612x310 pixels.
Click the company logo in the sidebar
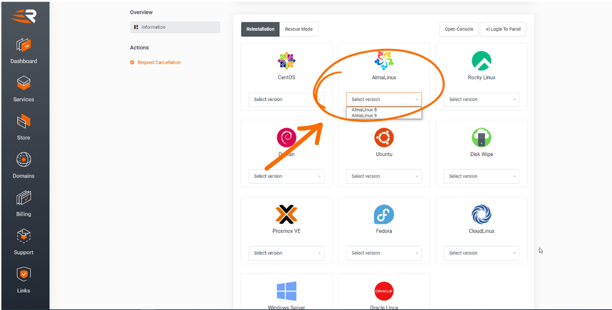pyautogui.click(x=24, y=16)
